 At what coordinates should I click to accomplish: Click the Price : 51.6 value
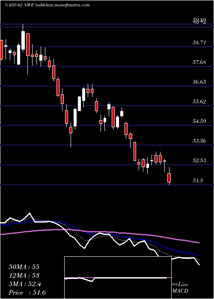coord(27,293)
